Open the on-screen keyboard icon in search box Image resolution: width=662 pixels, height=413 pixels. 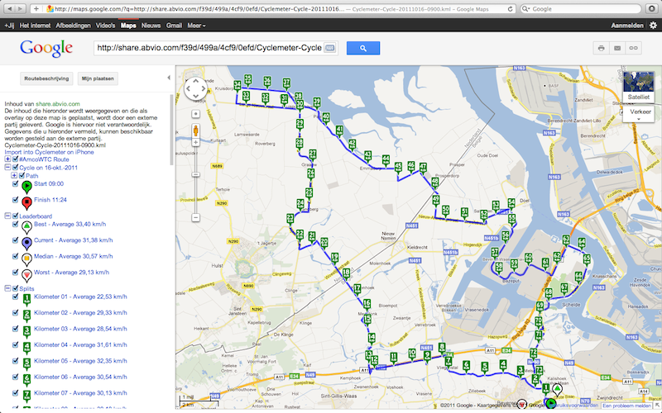tap(329, 48)
